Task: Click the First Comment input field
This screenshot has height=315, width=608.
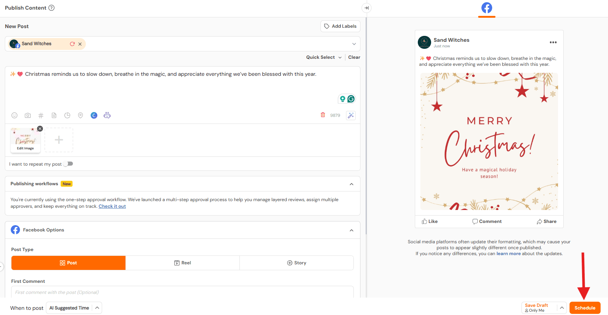Action: click(182, 292)
